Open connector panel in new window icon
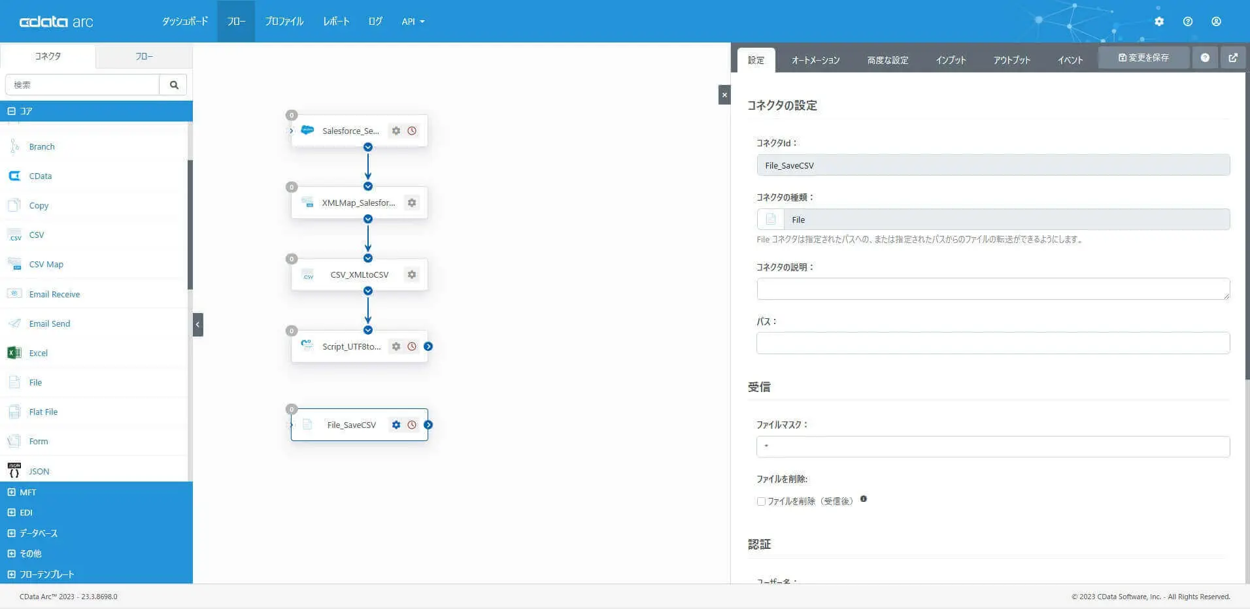The image size is (1250, 609). [x=1233, y=58]
